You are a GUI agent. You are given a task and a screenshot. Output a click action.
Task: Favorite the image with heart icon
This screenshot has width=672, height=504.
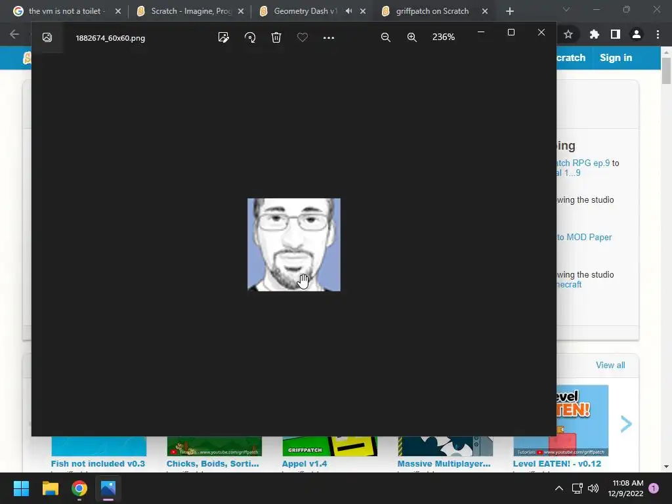[x=302, y=37]
